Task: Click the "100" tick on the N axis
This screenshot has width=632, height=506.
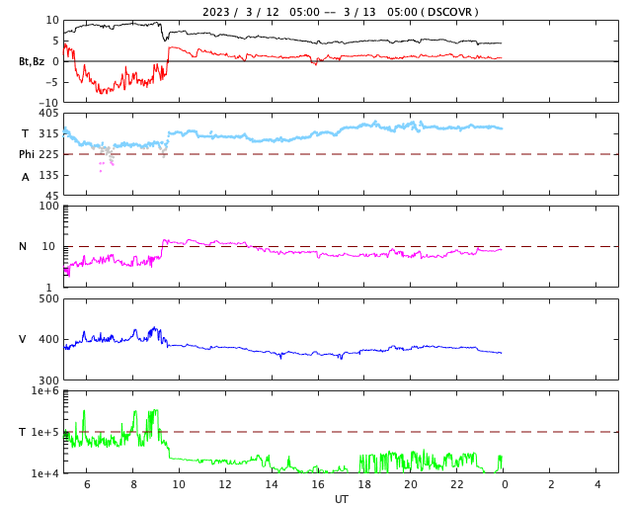Action: (x=48, y=206)
